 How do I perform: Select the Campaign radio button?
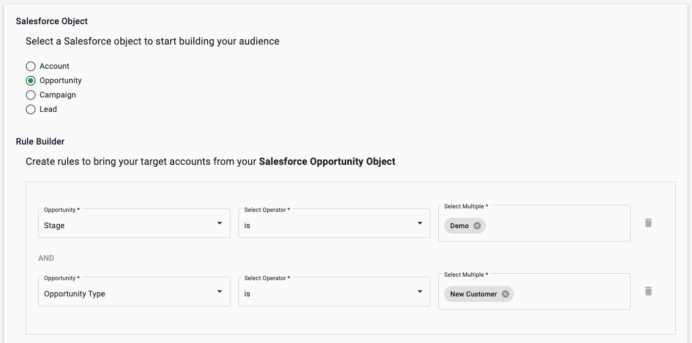tap(31, 95)
